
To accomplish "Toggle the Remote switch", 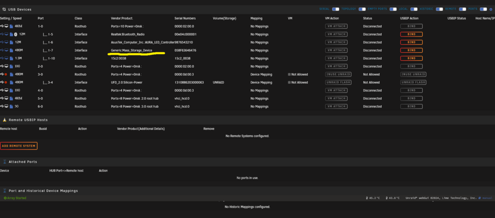I will click(462, 9).
